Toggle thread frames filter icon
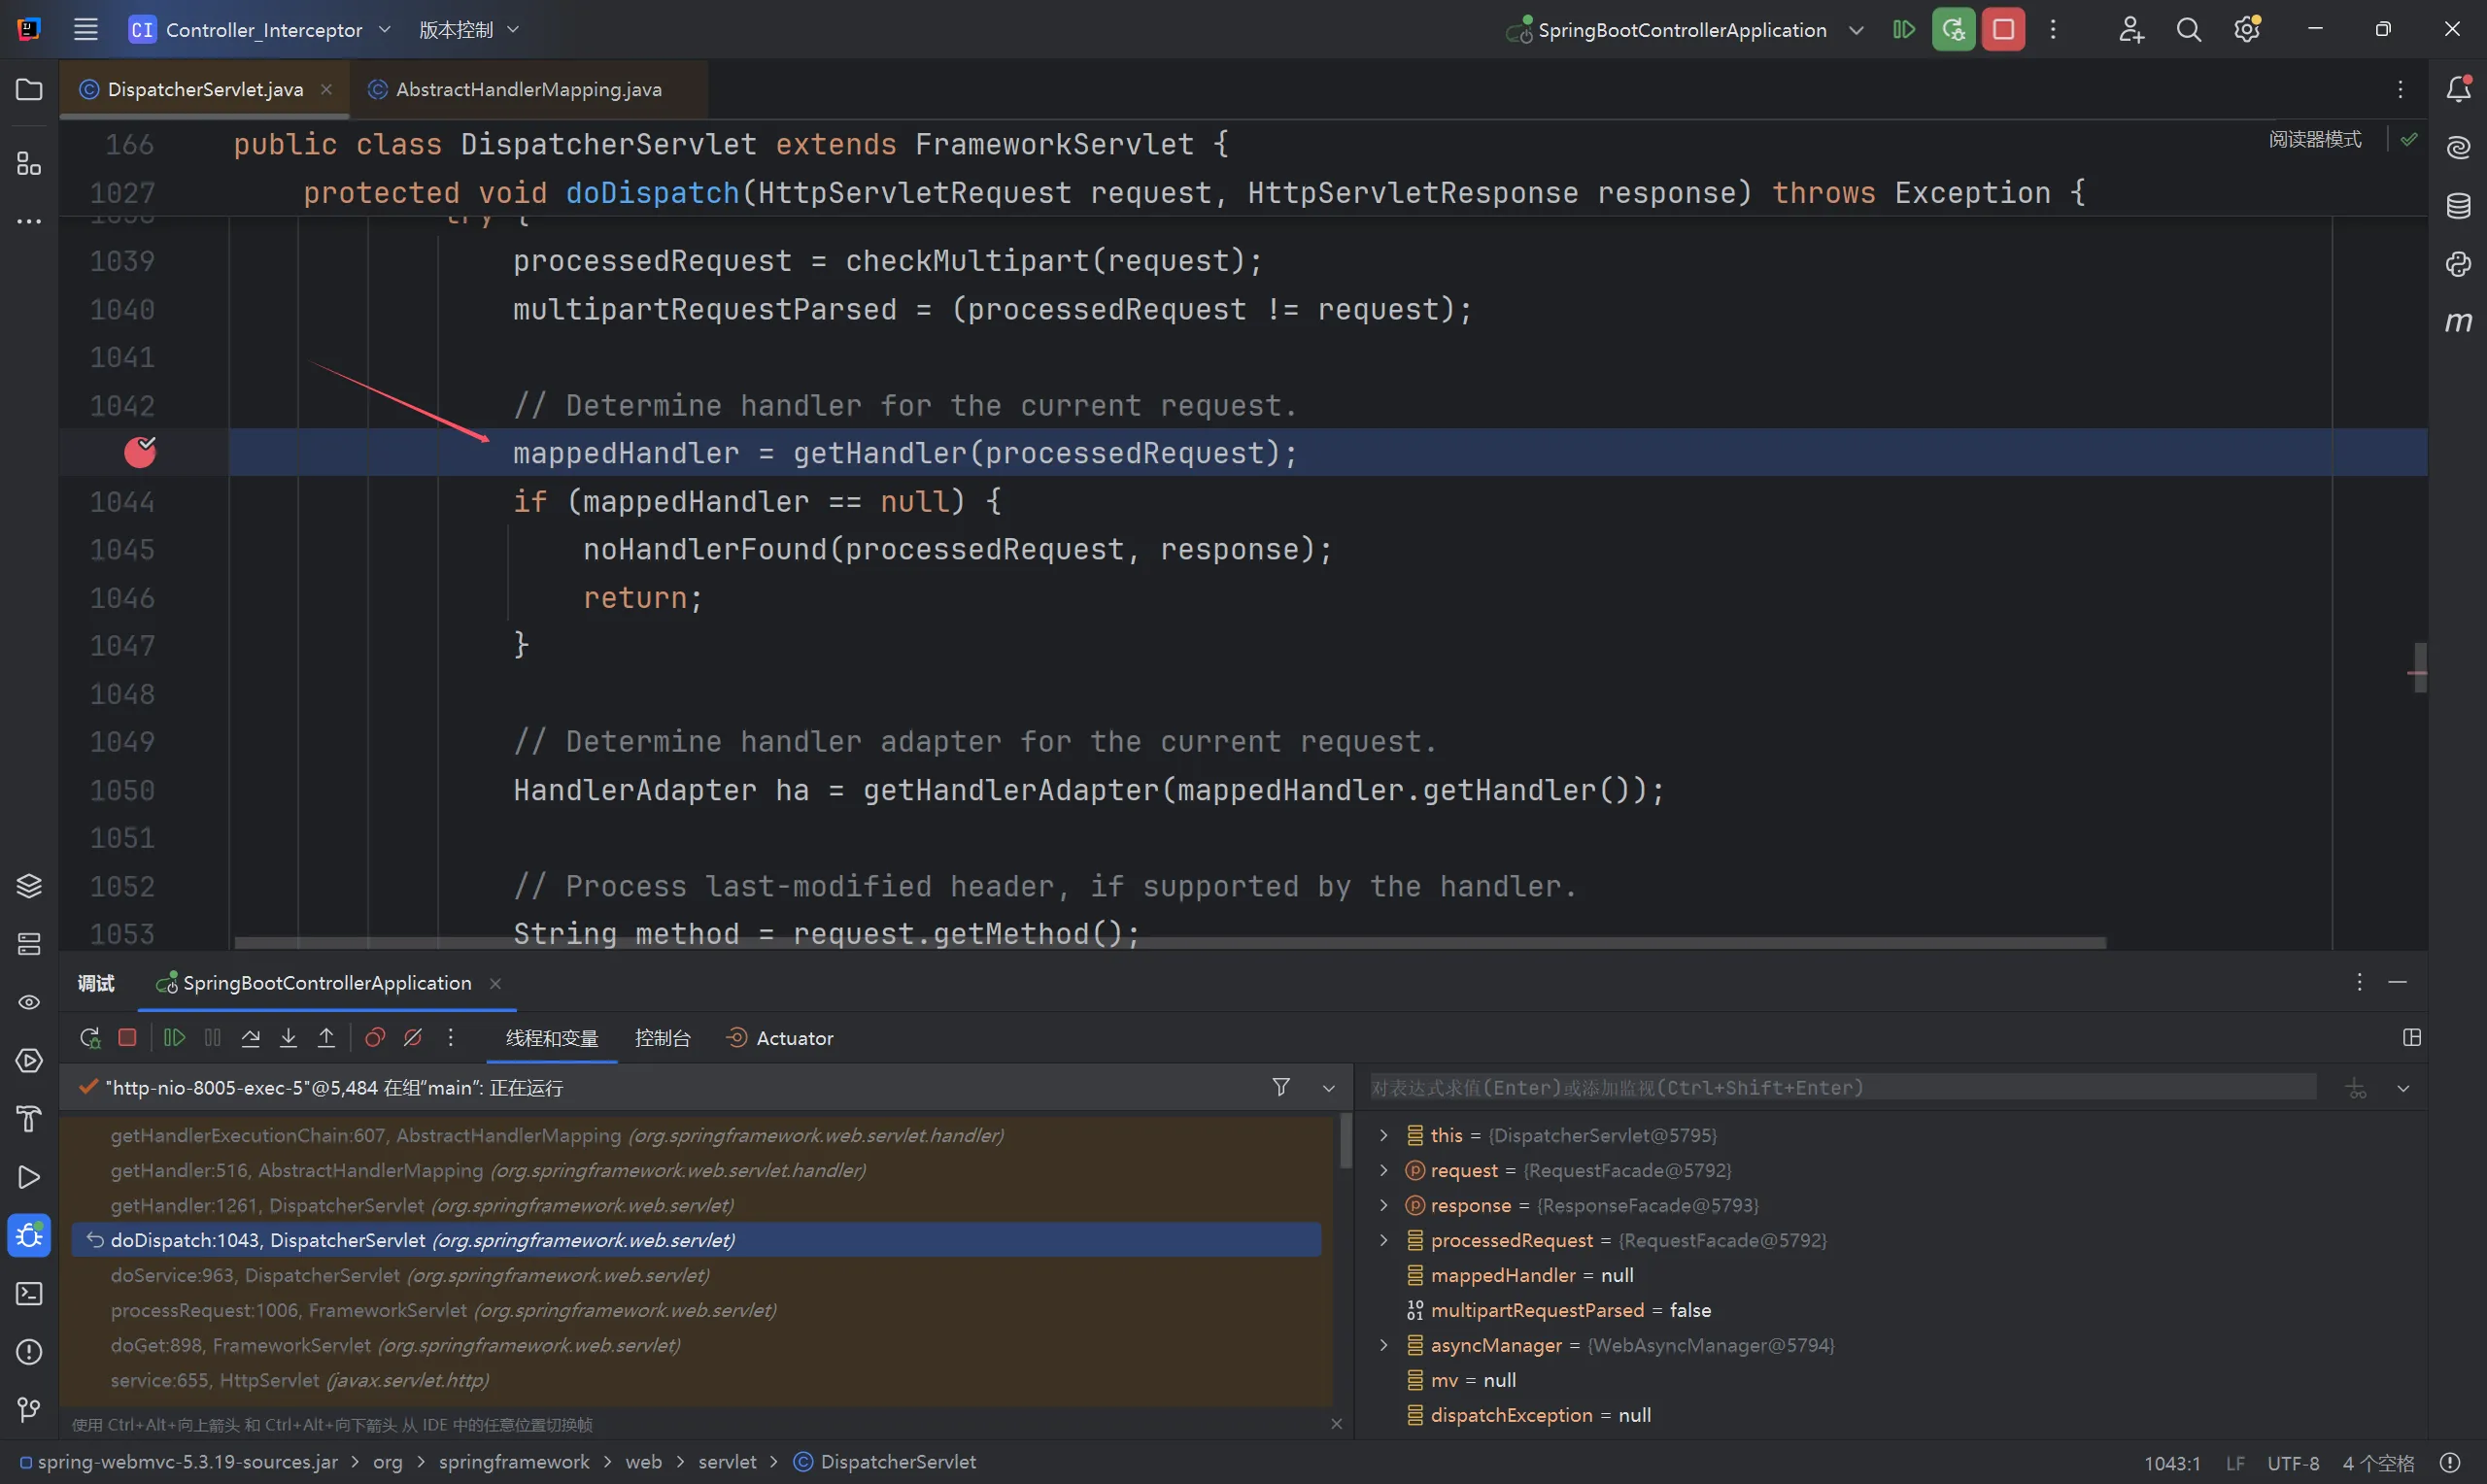This screenshot has width=2487, height=1484. [x=1281, y=1087]
